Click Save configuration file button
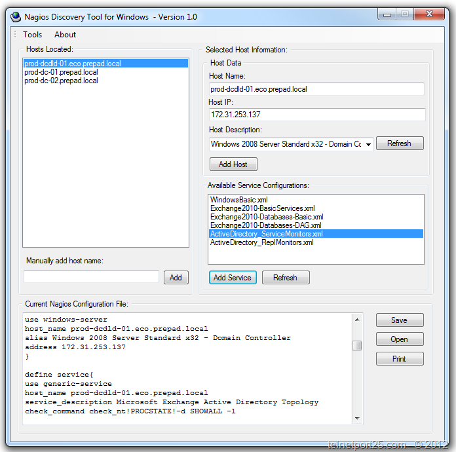 pyautogui.click(x=400, y=320)
